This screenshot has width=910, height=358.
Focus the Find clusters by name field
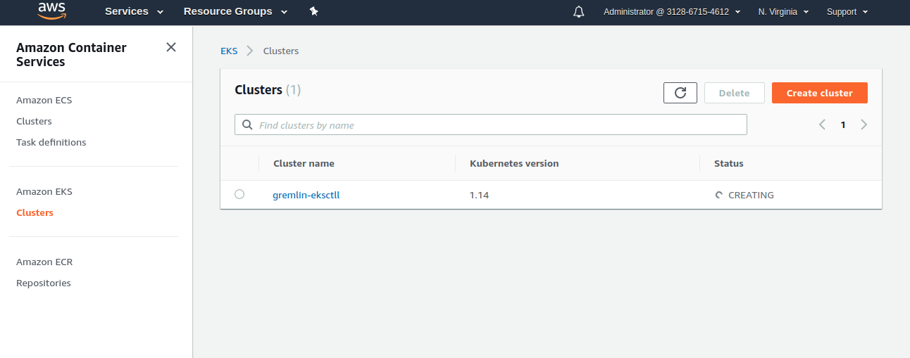(491, 124)
